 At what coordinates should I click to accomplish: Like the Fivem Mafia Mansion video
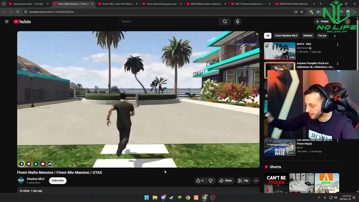[200, 181]
